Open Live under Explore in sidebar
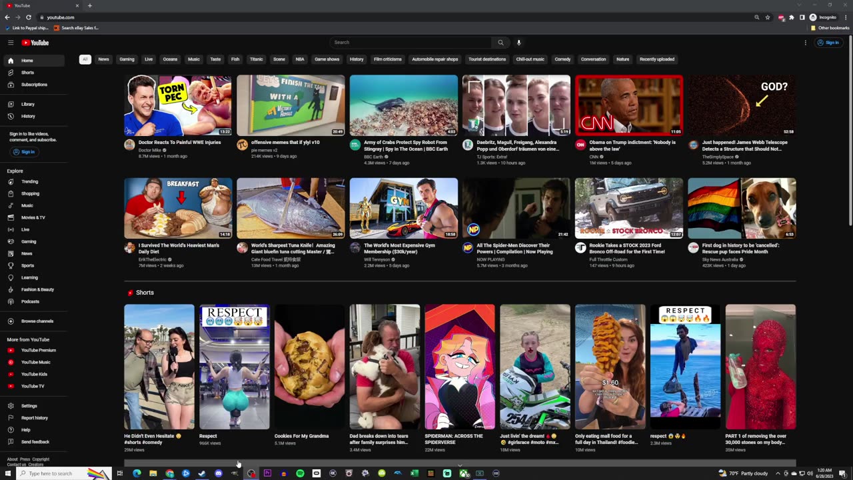Image resolution: width=853 pixels, height=480 pixels. click(33, 229)
